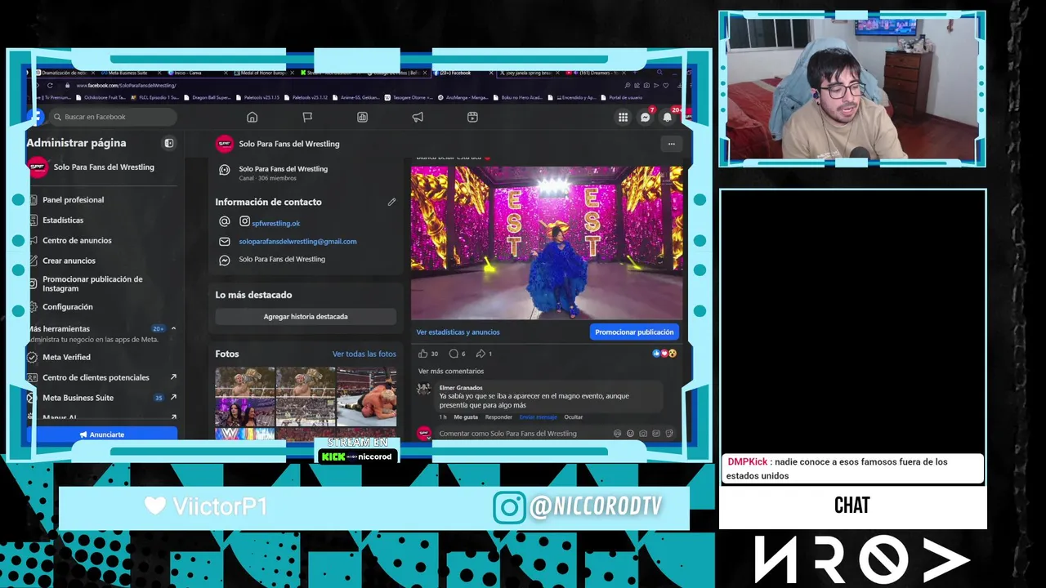The width and height of the screenshot is (1046, 588).
Task: Open the Messenger icon with badge 7
Action: [645, 117]
